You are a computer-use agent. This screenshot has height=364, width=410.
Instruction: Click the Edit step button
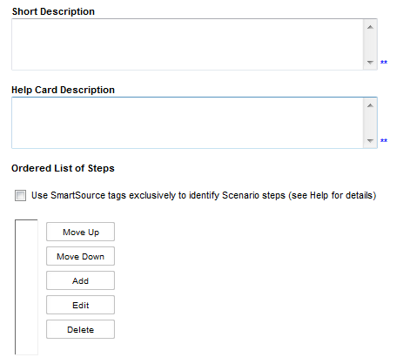(x=80, y=305)
